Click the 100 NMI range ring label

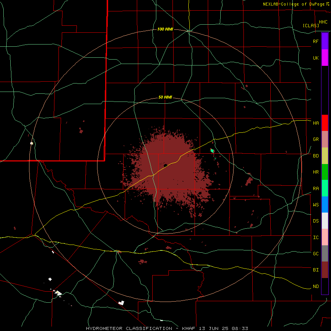(x=165, y=29)
